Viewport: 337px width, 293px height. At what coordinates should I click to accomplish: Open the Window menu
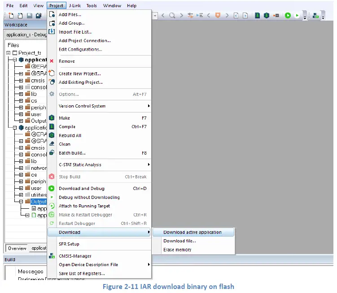112,5
